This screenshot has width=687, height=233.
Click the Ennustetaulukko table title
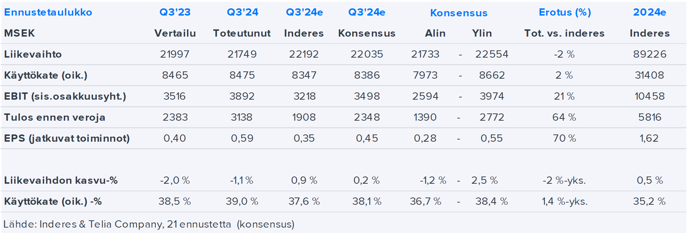[x=48, y=12]
